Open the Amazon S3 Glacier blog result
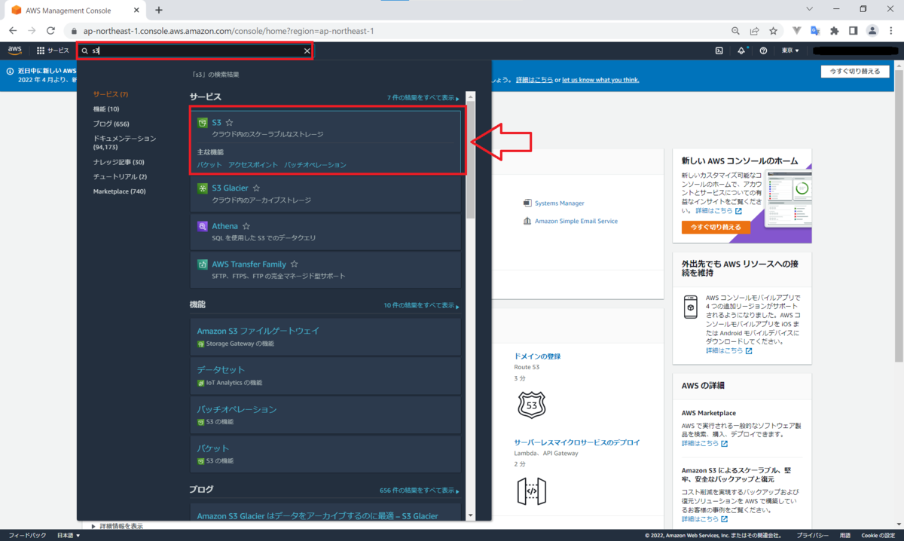The width and height of the screenshot is (904, 541). [x=317, y=515]
